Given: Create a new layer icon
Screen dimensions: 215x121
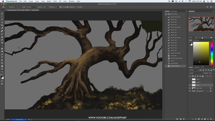Looking at the screenshot, I should (x=208, y=119).
